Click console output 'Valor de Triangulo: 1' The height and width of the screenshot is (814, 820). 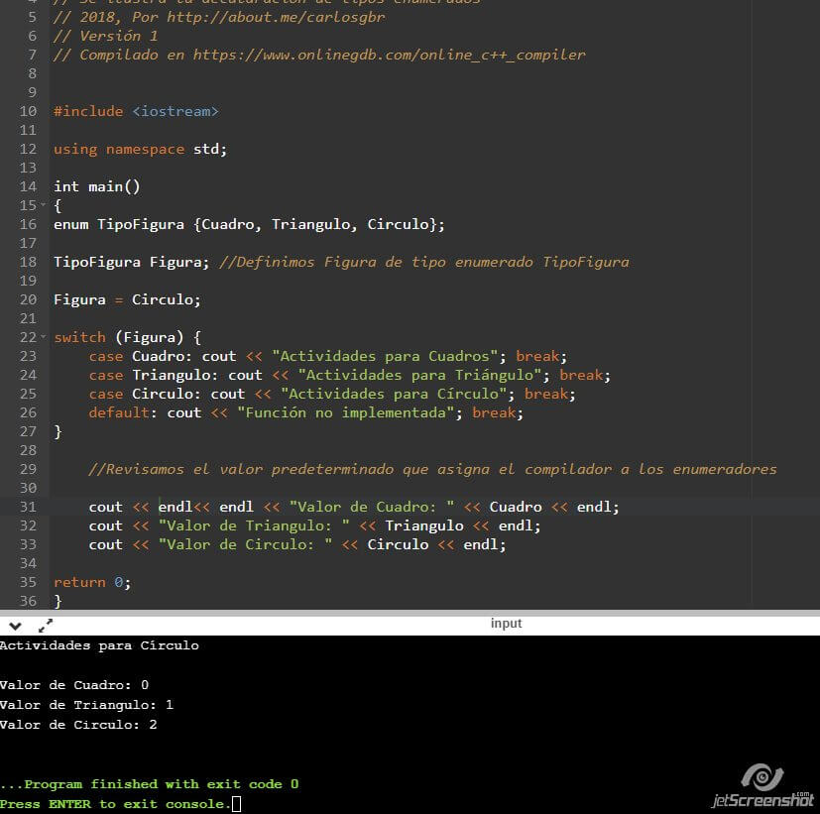[87, 705]
